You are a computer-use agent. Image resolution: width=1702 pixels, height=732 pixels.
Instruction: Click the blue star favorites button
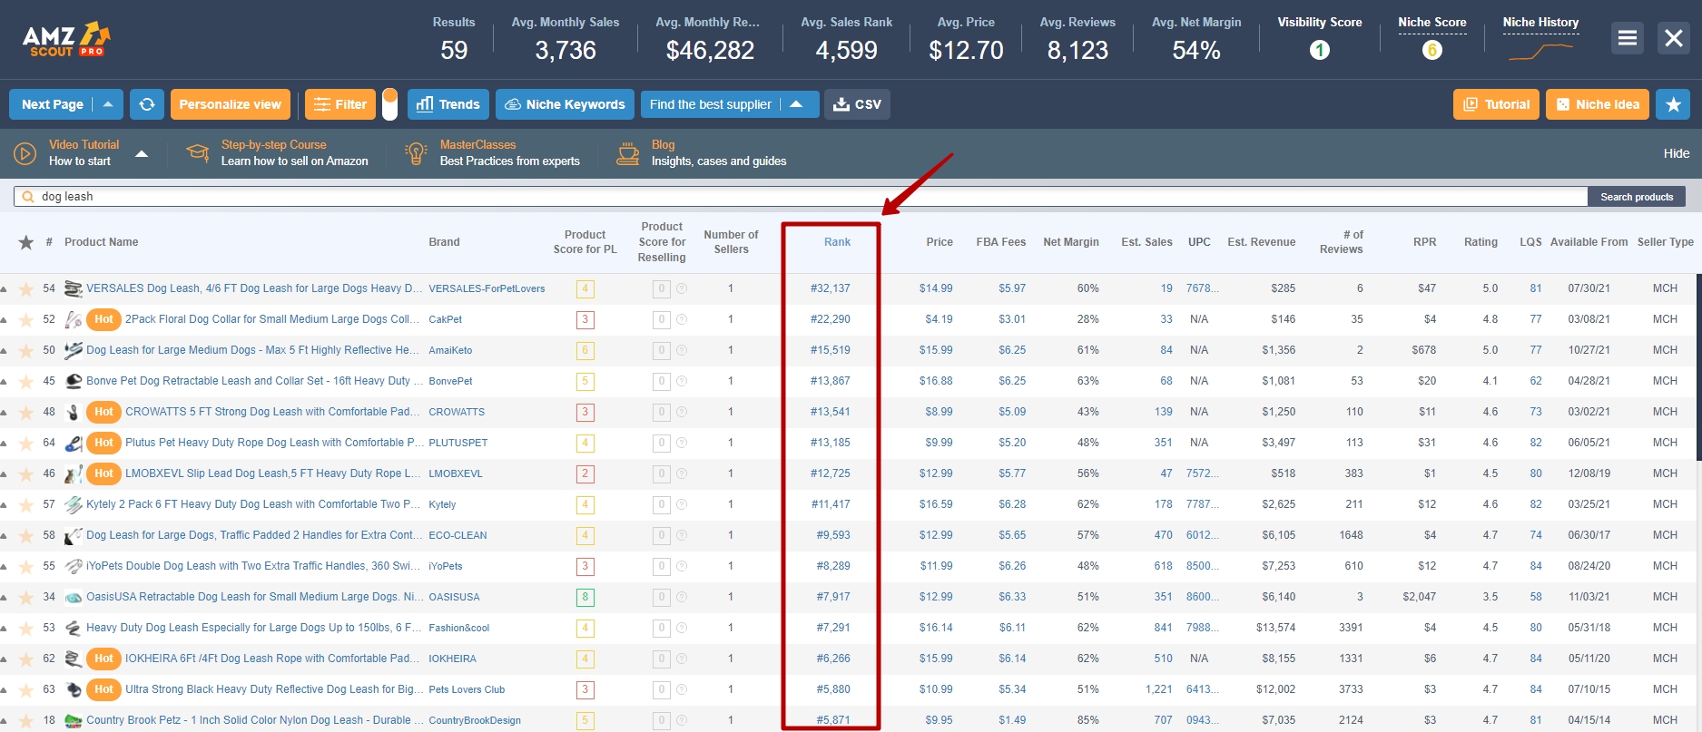coord(1673,104)
